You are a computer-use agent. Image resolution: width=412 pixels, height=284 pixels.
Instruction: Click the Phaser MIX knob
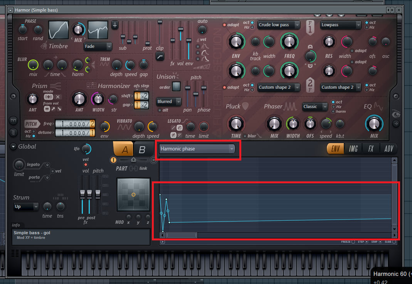(x=274, y=123)
